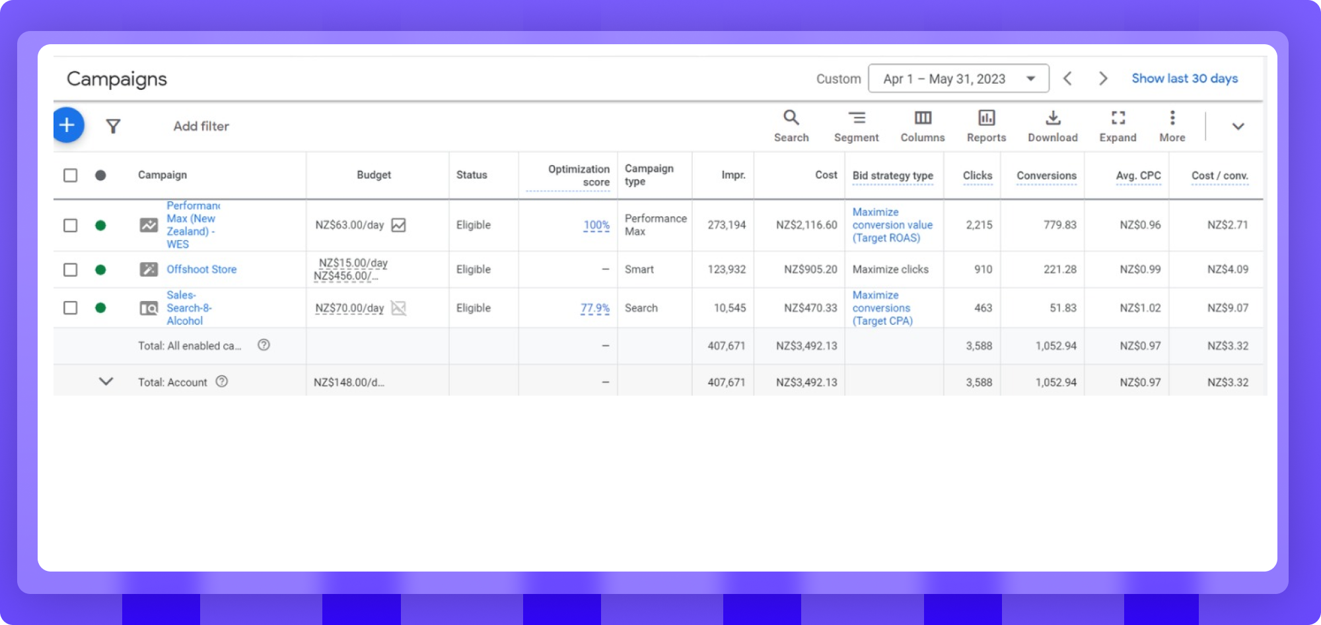Sort by the Conversions column header
Screen dimensions: 1321x625
click(1046, 176)
